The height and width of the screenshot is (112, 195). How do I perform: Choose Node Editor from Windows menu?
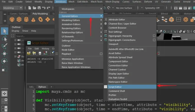[x=81, y=50]
